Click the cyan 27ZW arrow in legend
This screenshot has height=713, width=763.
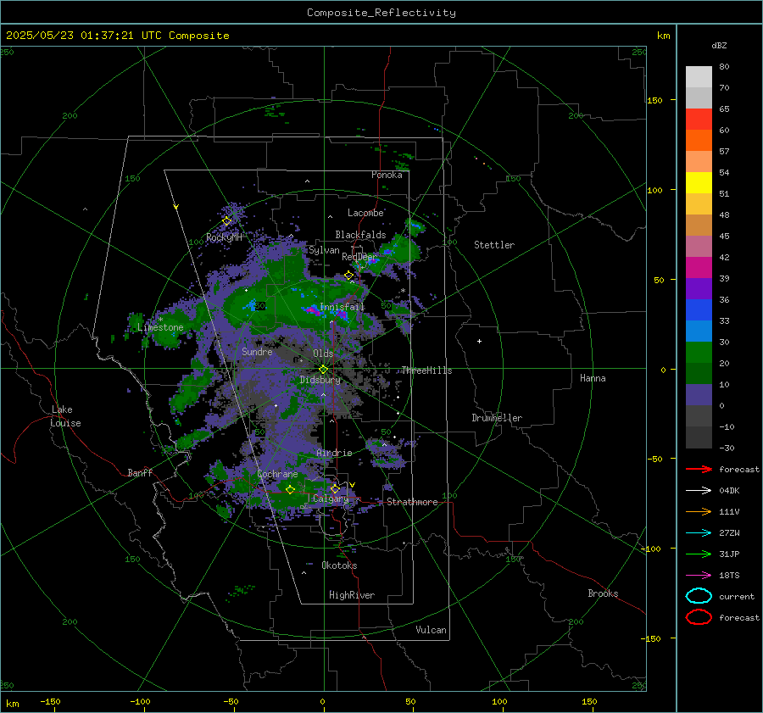click(699, 533)
